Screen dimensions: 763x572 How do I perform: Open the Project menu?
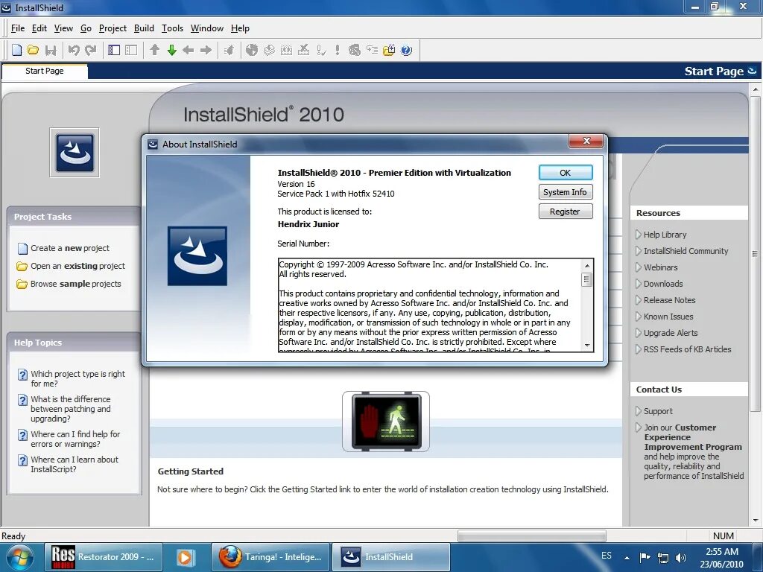(113, 28)
